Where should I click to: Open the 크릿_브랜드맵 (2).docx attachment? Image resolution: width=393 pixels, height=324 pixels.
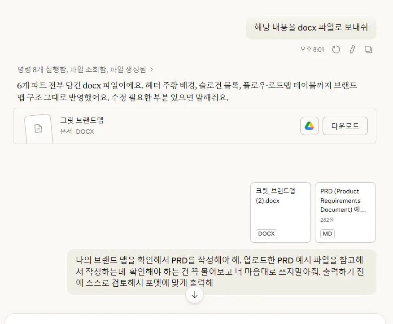[280, 212]
